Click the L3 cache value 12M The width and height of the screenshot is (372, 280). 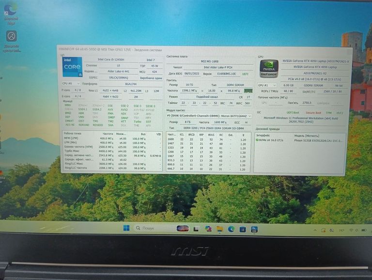[156, 91]
